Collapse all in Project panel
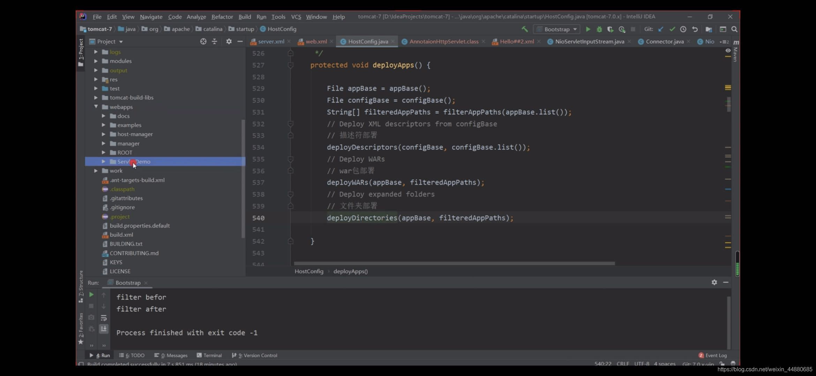Screen dimensions: 816x376 coord(215,41)
